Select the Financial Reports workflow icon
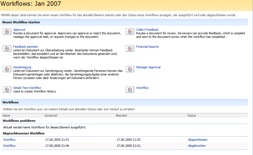 click(130, 49)
